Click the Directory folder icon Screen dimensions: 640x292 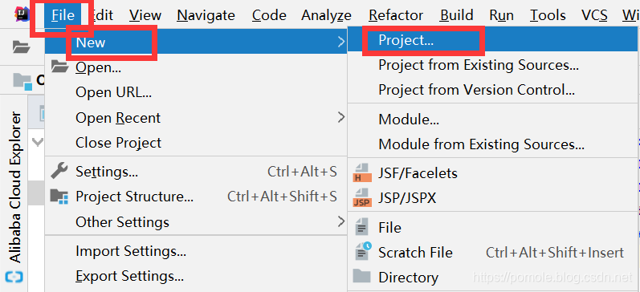pyautogui.click(x=361, y=277)
